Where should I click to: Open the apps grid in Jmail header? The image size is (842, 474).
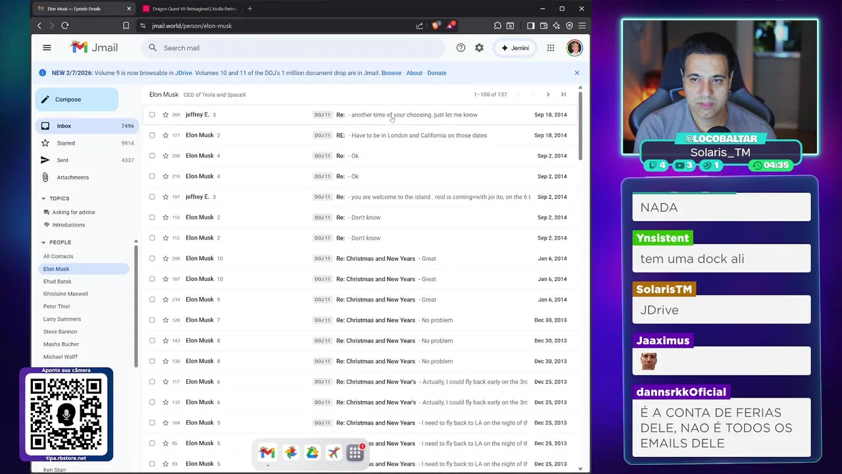coord(551,47)
